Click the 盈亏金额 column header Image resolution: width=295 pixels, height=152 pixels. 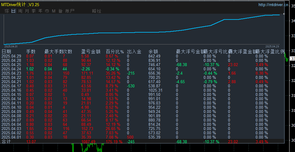[91, 51]
